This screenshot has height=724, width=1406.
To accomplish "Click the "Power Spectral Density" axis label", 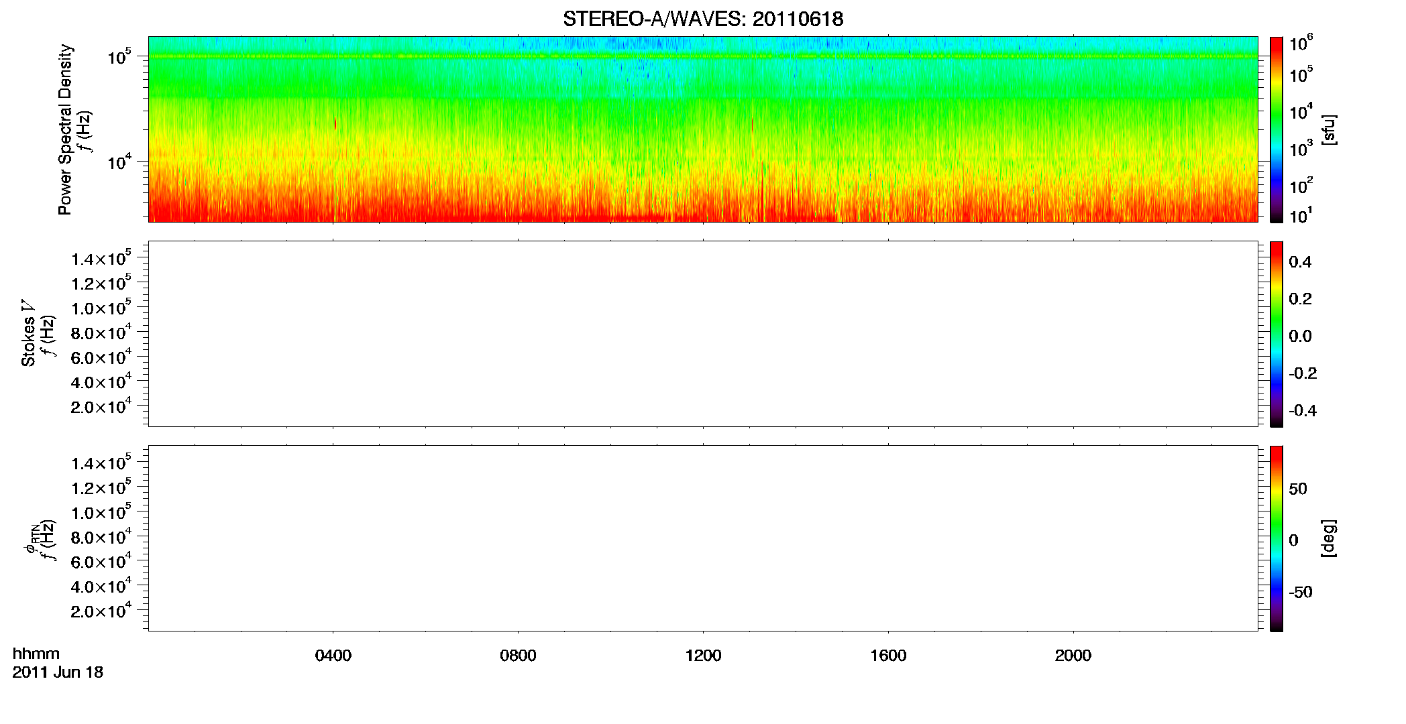I will 65,129.
